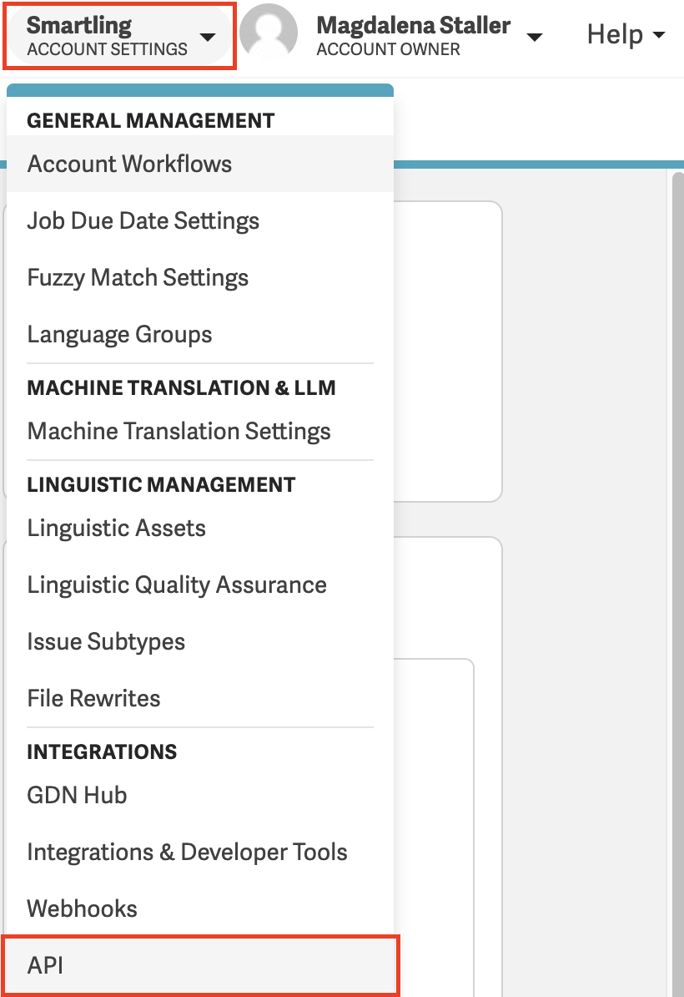The image size is (684, 997).
Task: Choose Linguistic Quality Assurance
Action: (x=177, y=585)
